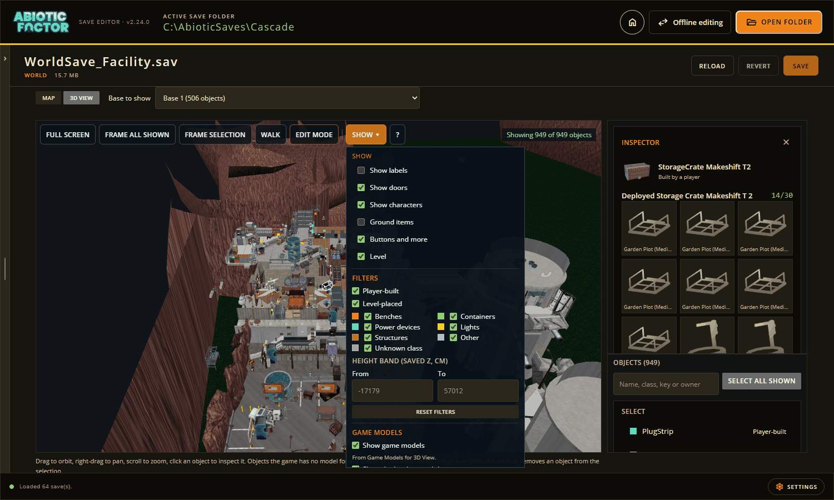Click the StorageCrate Makeshift T2 icon

(x=637, y=171)
